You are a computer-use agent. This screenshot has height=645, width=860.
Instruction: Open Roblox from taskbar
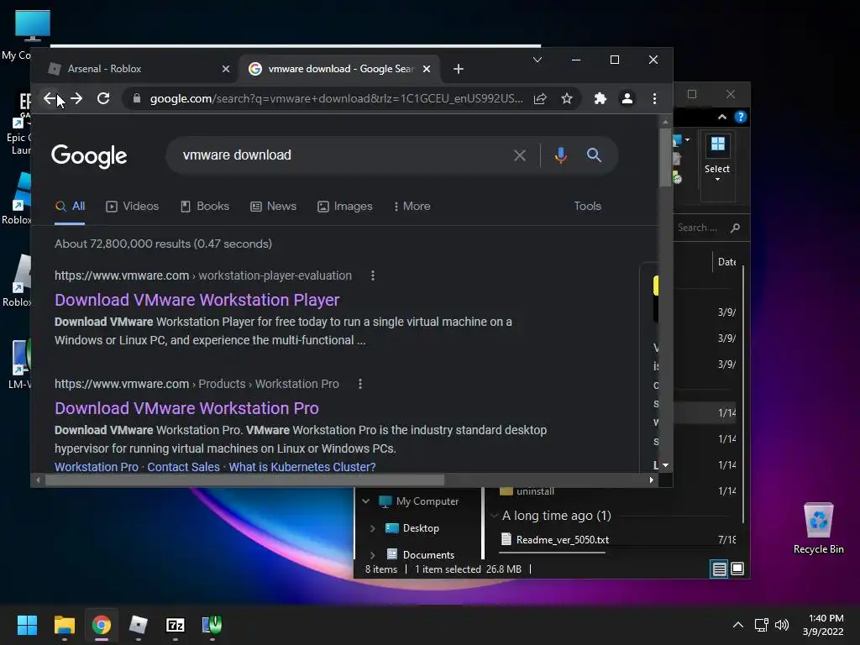click(139, 625)
